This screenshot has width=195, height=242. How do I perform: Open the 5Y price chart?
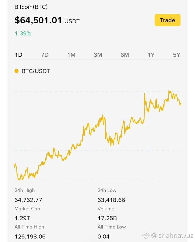(x=177, y=55)
